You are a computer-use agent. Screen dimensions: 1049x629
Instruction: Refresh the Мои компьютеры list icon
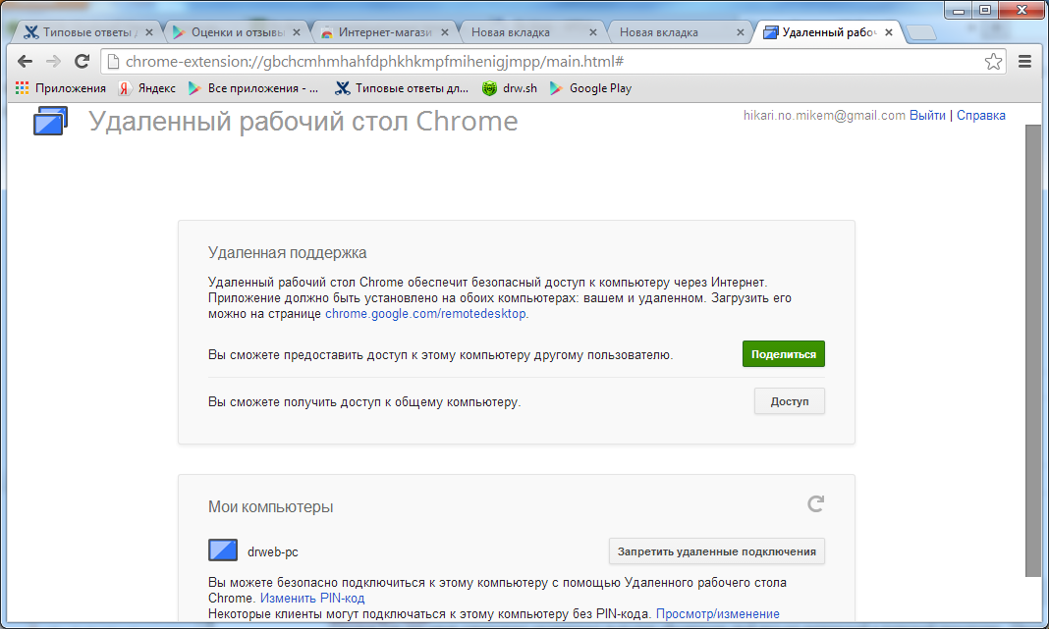(815, 503)
